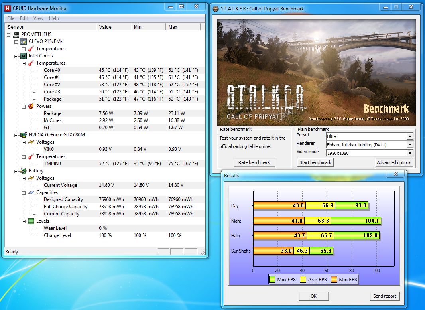Image resolution: width=425 pixels, height=310 pixels.
Task: Collapse the PROMETHEUS root node
Action: click(x=9, y=34)
